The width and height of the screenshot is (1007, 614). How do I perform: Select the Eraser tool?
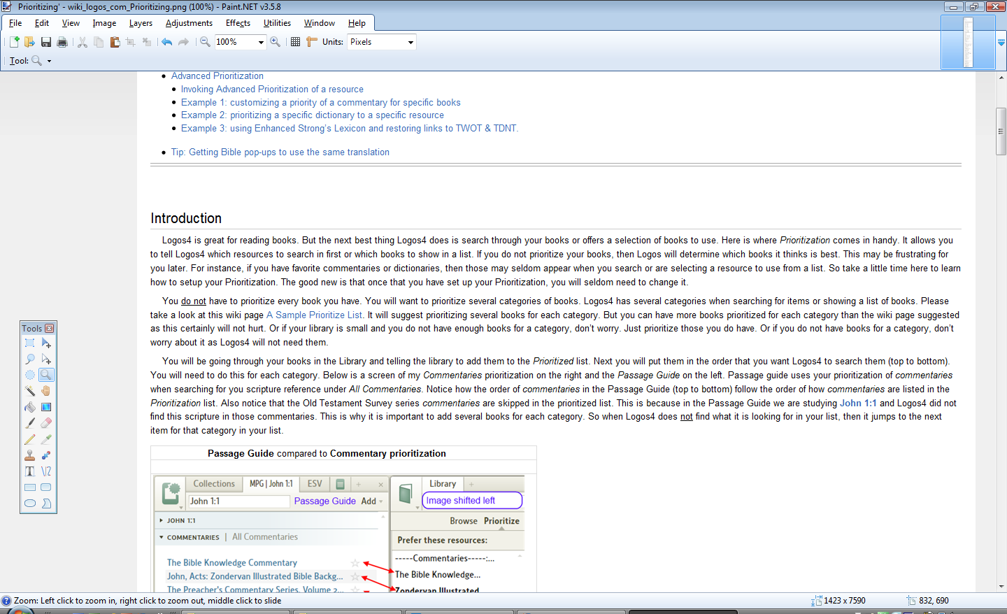point(46,423)
